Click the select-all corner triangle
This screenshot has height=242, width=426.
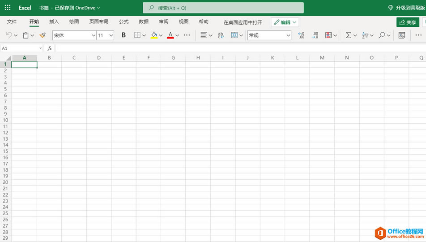(9, 58)
